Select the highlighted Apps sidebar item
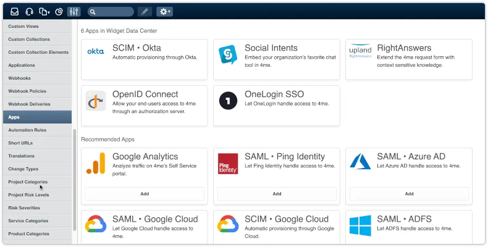The height and width of the screenshot is (247, 488). (37, 117)
